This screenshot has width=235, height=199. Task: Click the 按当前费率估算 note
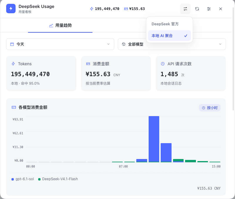[x=98, y=83]
